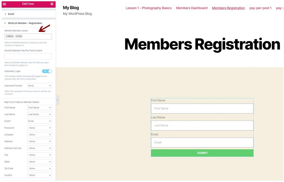
Task: Collapse the editor panel with side arrow
Action: pyautogui.click(x=57, y=100)
